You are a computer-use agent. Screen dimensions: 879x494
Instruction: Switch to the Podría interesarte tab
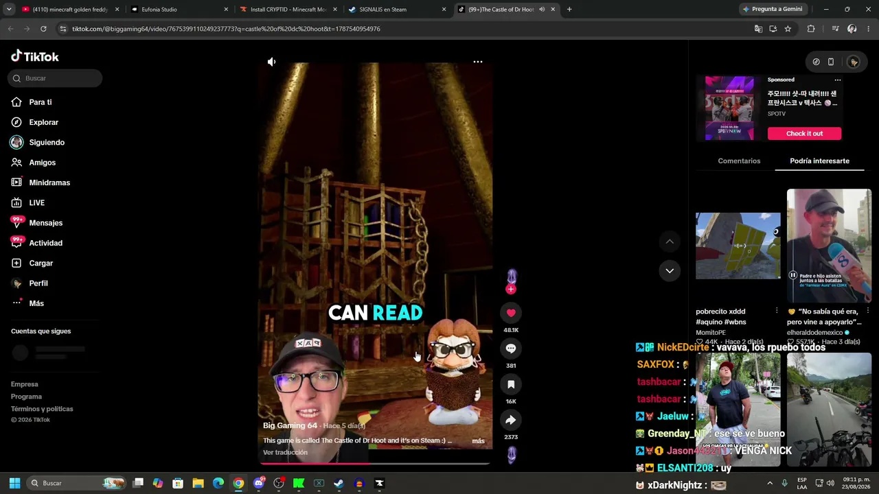[x=819, y=161]
